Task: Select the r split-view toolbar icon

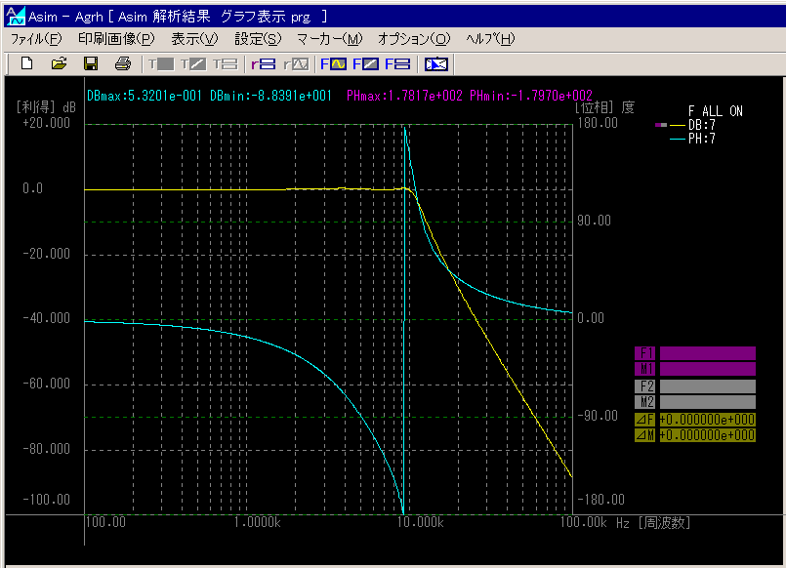Action: (263, 64)
